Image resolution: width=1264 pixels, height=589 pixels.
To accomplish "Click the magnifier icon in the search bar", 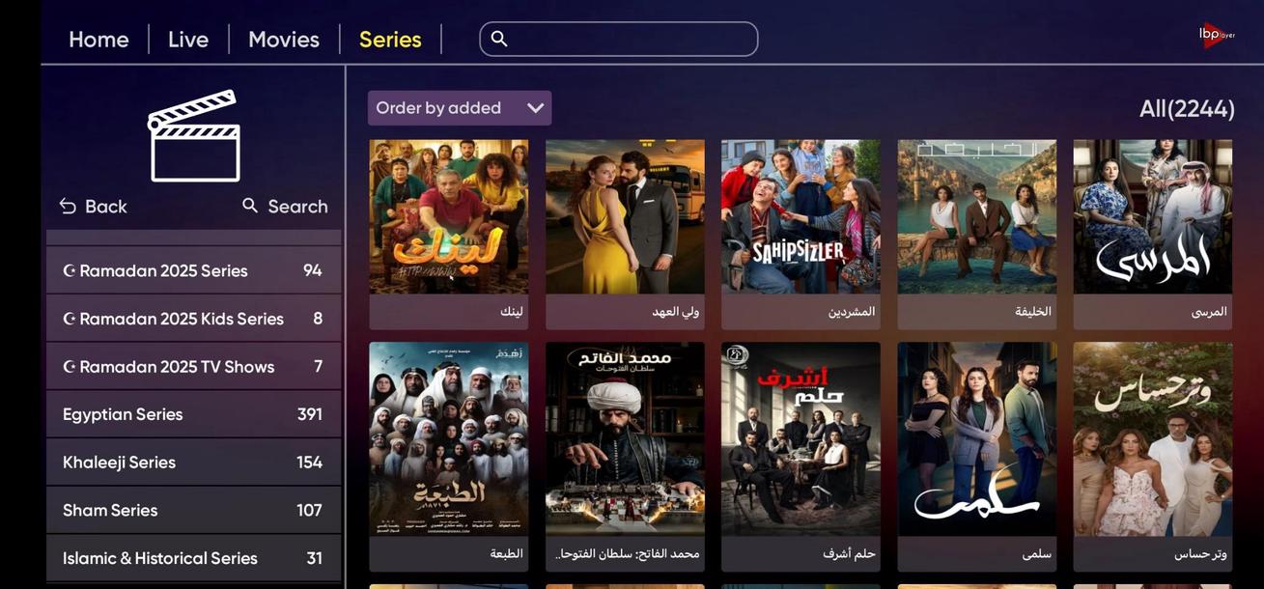I will [x=498, y=39].
